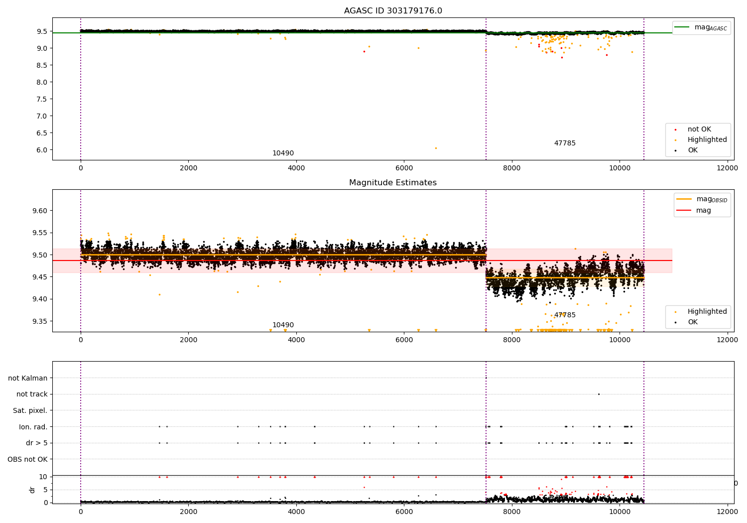Click the "not track" row label
The image size is (747, 523).
[32, 394]
